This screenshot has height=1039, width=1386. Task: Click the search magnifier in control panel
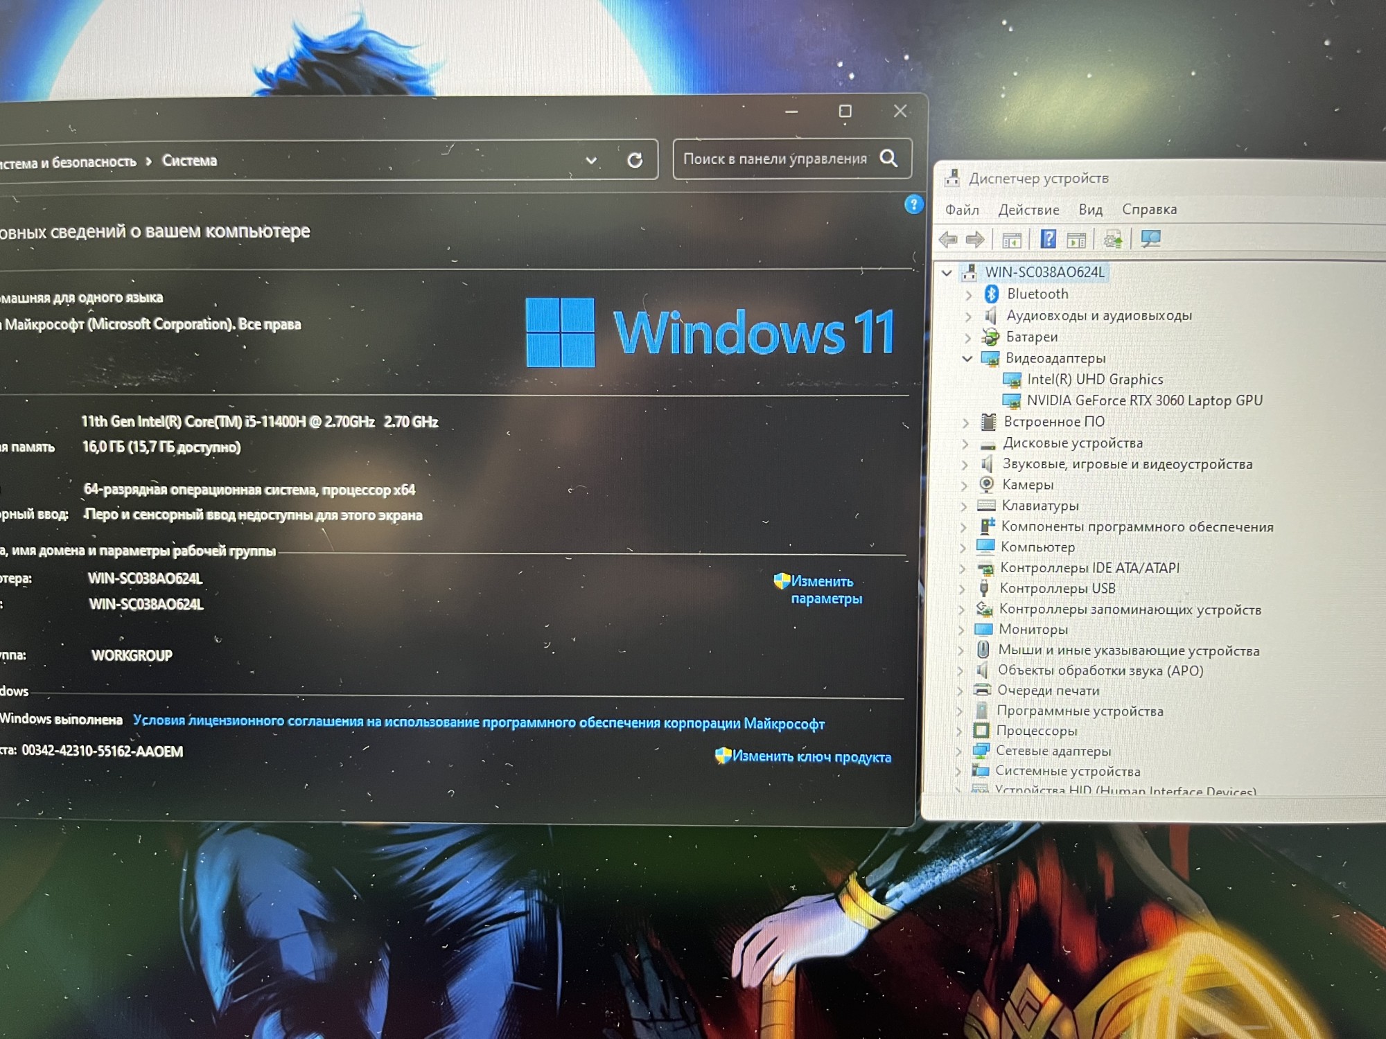tap(888, 159)
